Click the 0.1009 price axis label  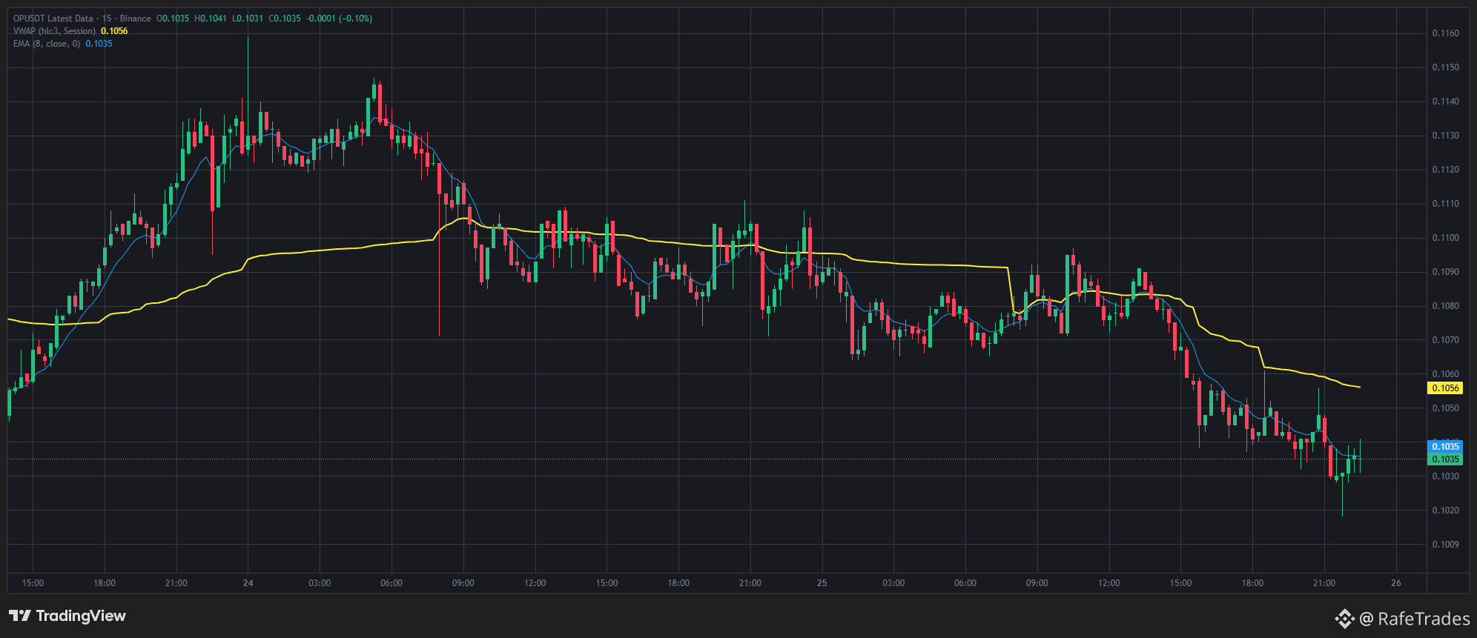tap(1445, 545)
